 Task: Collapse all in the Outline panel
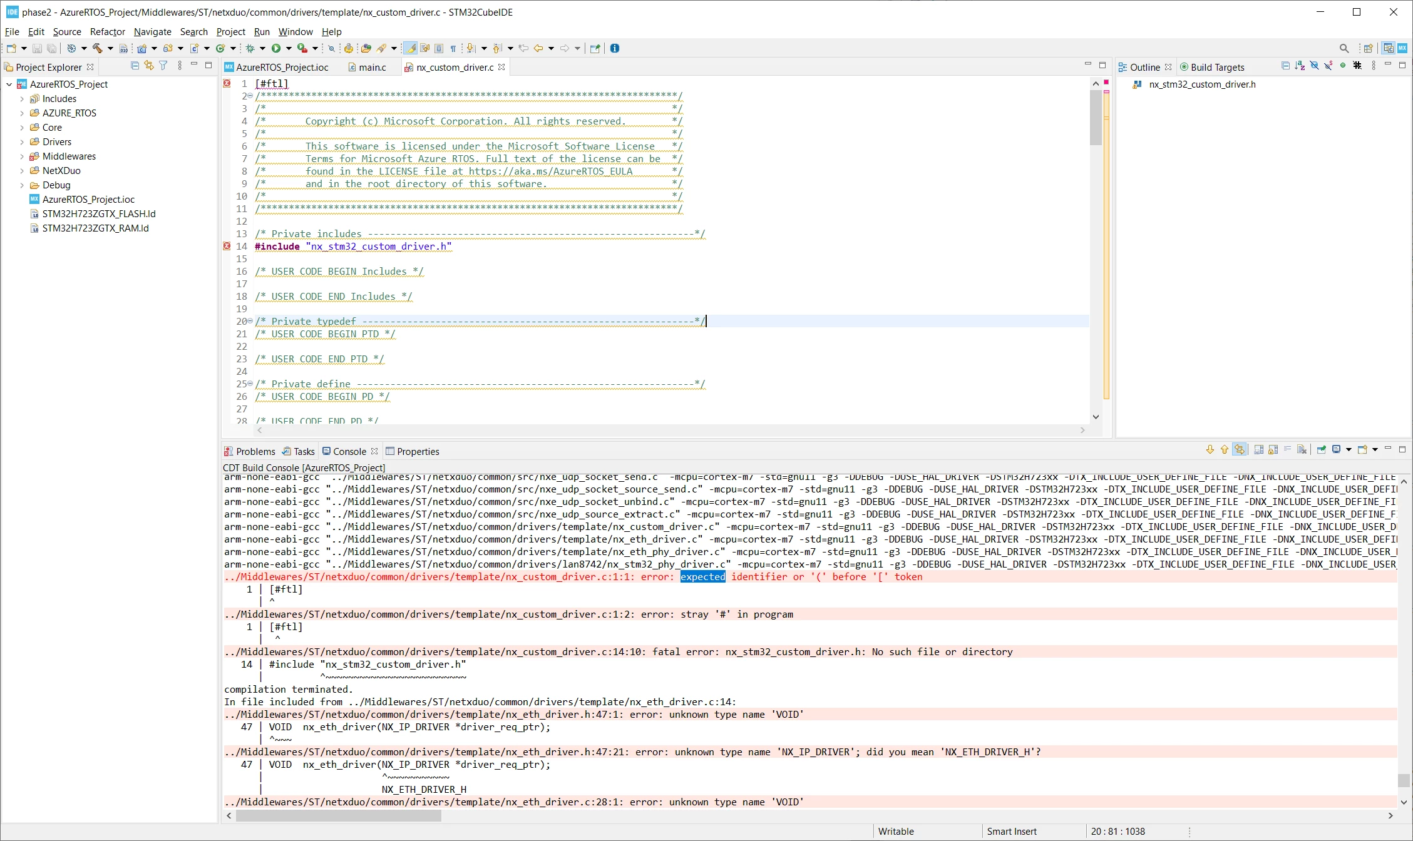pyautogui.click(x=1285, y=66)
